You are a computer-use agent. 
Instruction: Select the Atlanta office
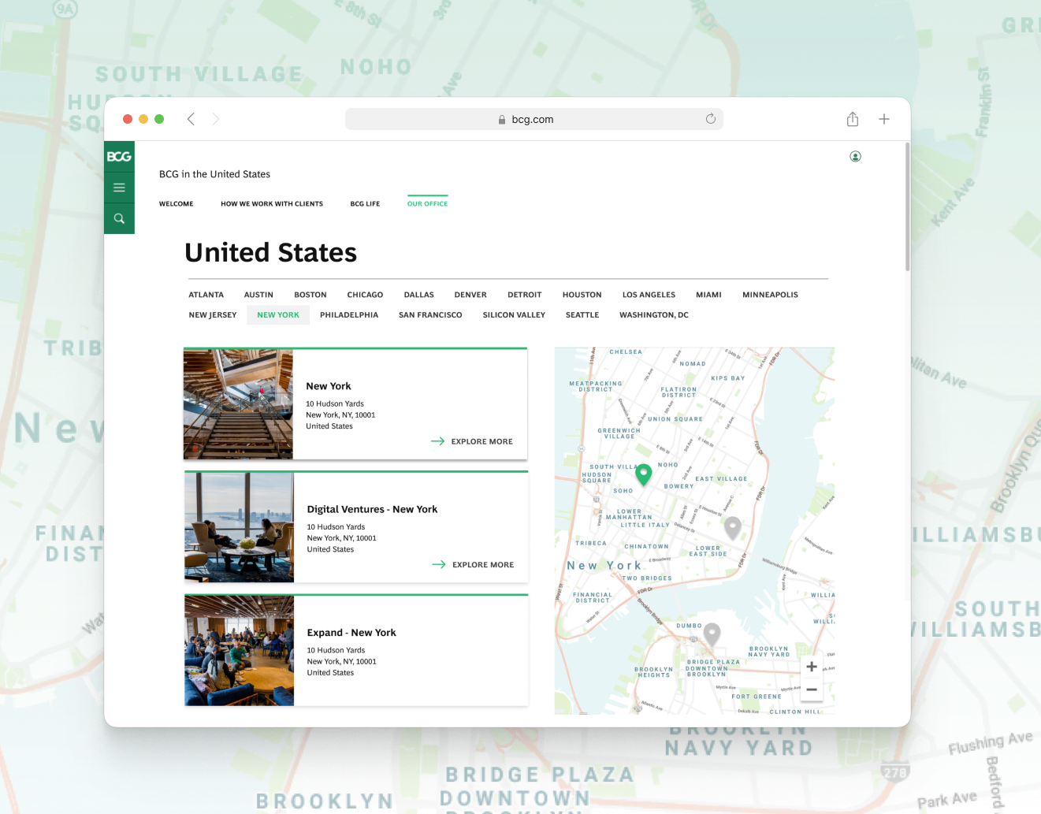[x=206, y=295]
